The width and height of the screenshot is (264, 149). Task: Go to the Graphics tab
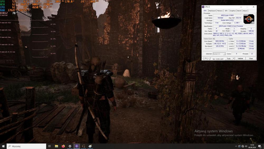click(x=233, y=11)
